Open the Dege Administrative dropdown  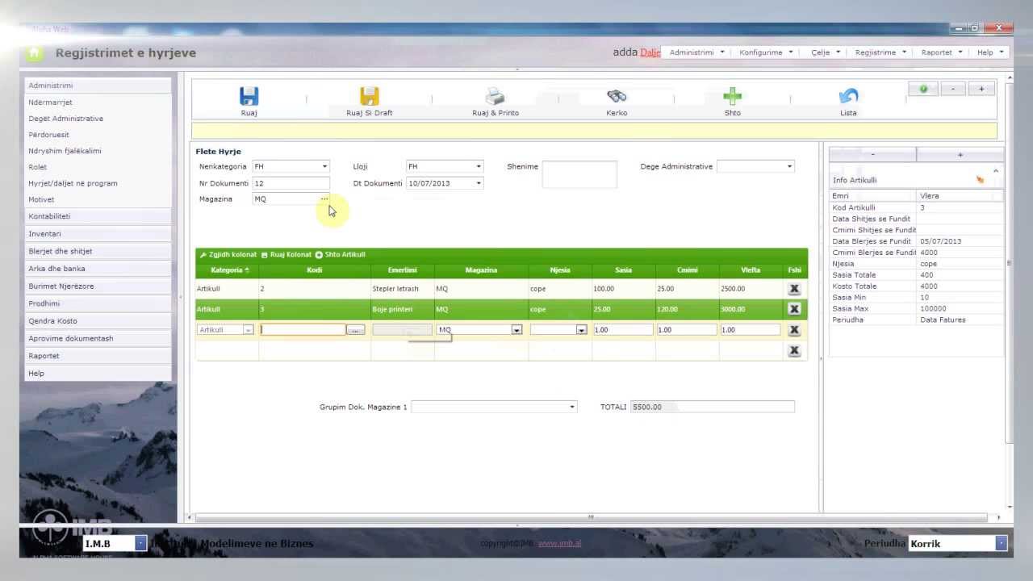[x=790, y=166]
